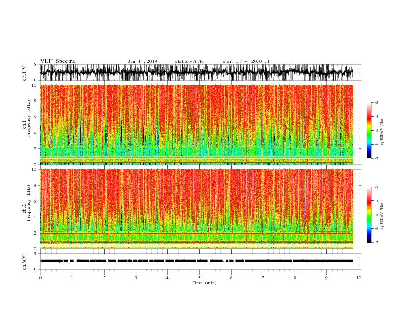The width and height of the screenshot is (404, 312).
Task: Click time axis tick label "1"
Action: [72, 278]
